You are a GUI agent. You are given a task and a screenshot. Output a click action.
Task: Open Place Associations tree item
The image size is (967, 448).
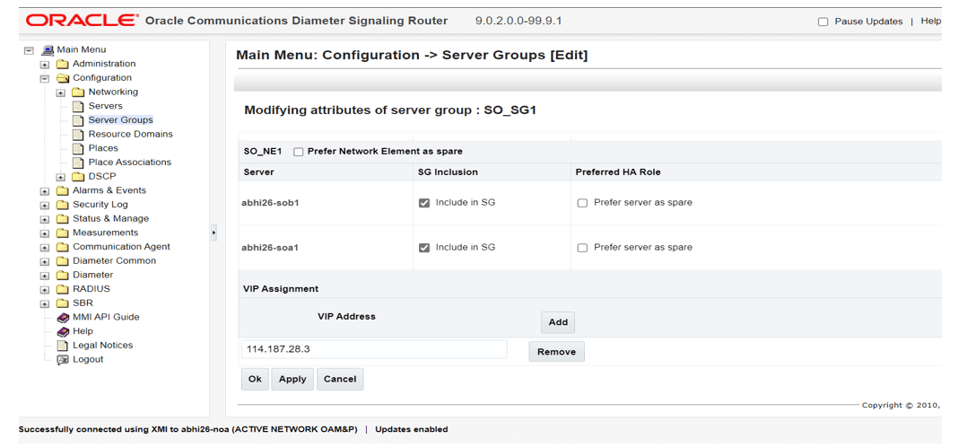point(130,163)
